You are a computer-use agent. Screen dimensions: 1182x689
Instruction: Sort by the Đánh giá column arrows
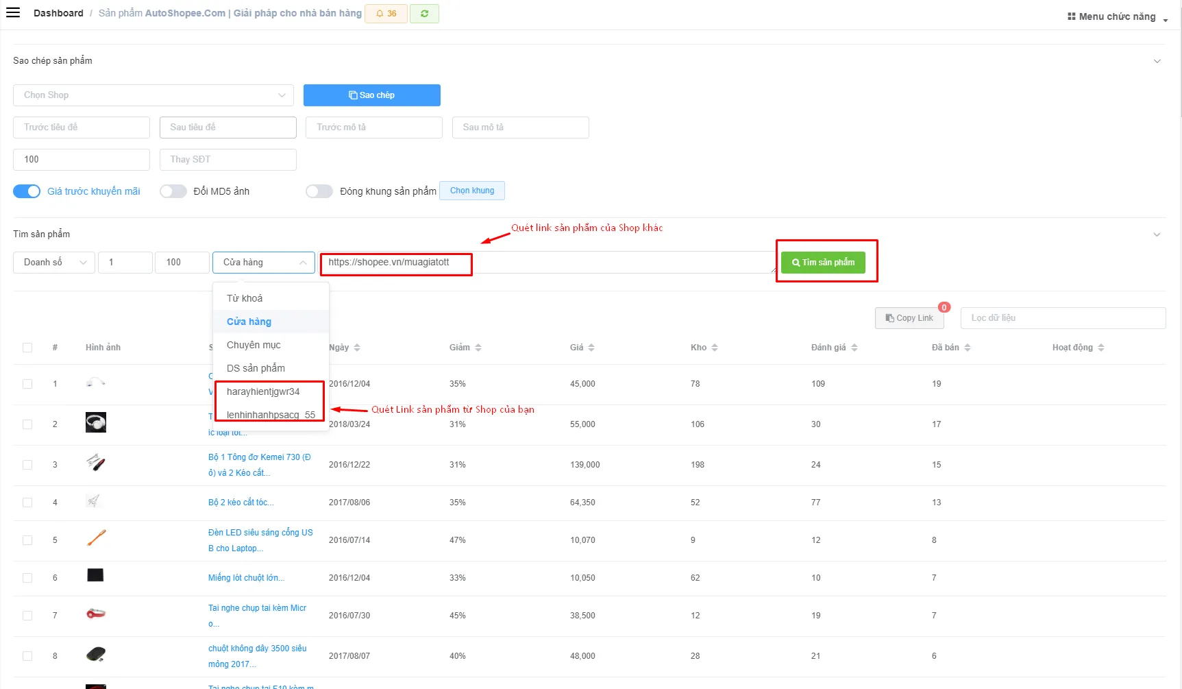click(x=854, y=348)
